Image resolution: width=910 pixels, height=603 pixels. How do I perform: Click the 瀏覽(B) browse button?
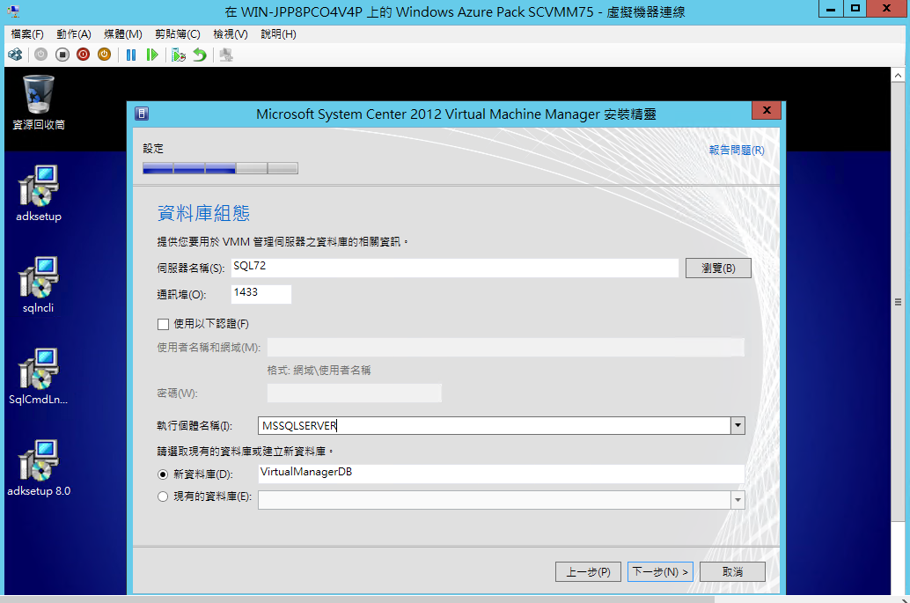pos(718,268)
